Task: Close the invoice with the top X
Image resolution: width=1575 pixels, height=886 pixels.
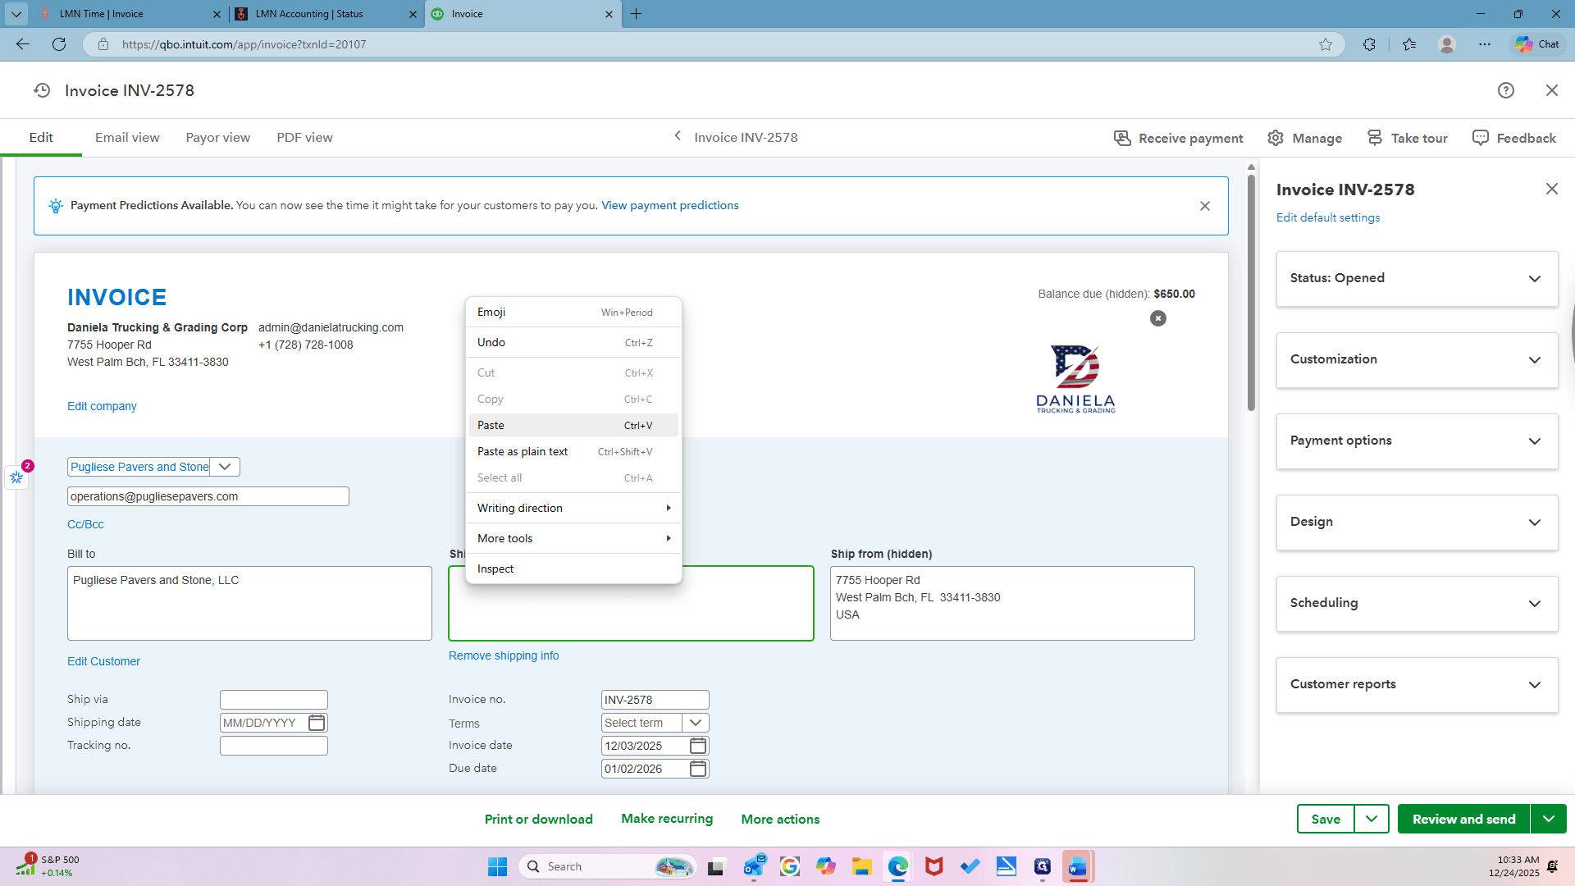Action: (x=1551, y=90)
